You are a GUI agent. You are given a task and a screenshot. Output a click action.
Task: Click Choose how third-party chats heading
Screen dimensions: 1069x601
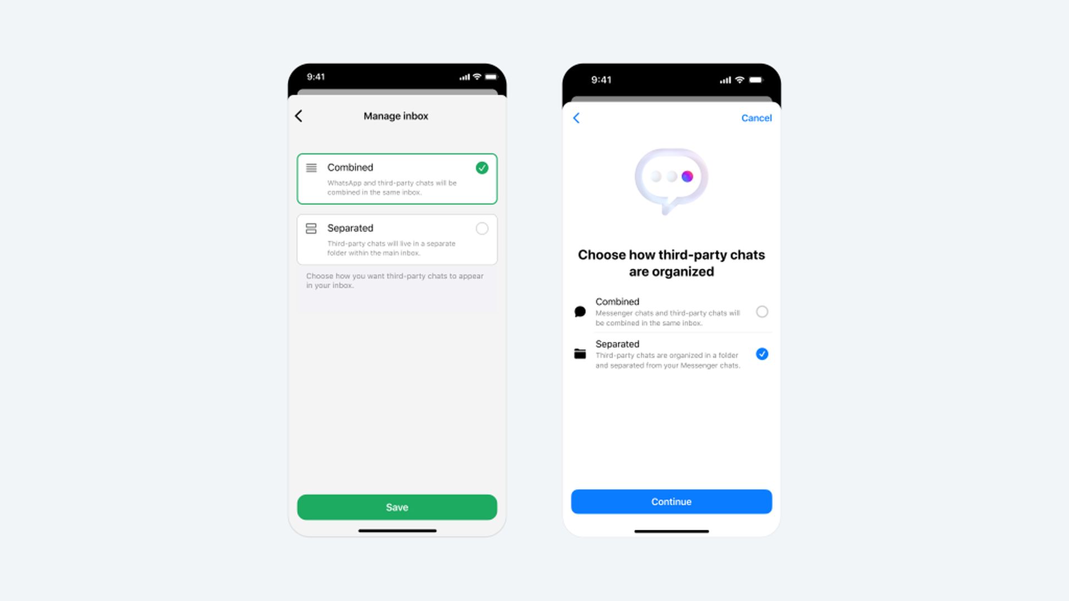671,263
